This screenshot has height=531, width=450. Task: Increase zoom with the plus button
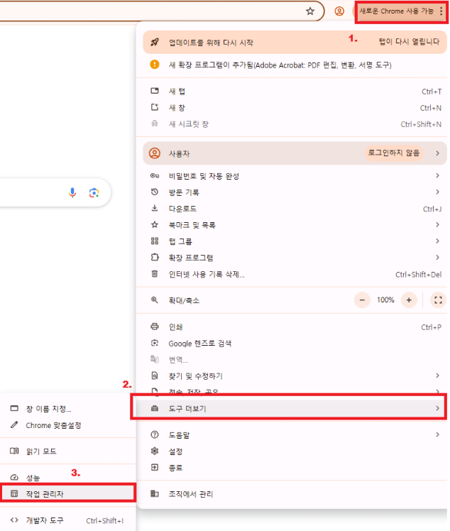pos(409,300)
